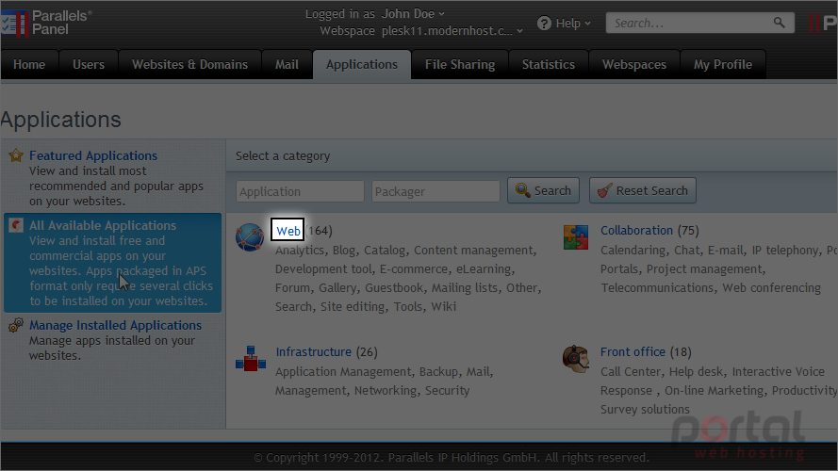Viewport: 838px width, 471px height.
Task: Expand the Help menu
Action: pos(565,23)
